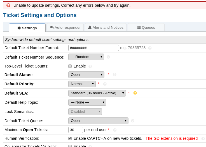Click the yellow help icon for Default SLA
The width and height of the screenshot is (206, 147).
pos(135,93)
